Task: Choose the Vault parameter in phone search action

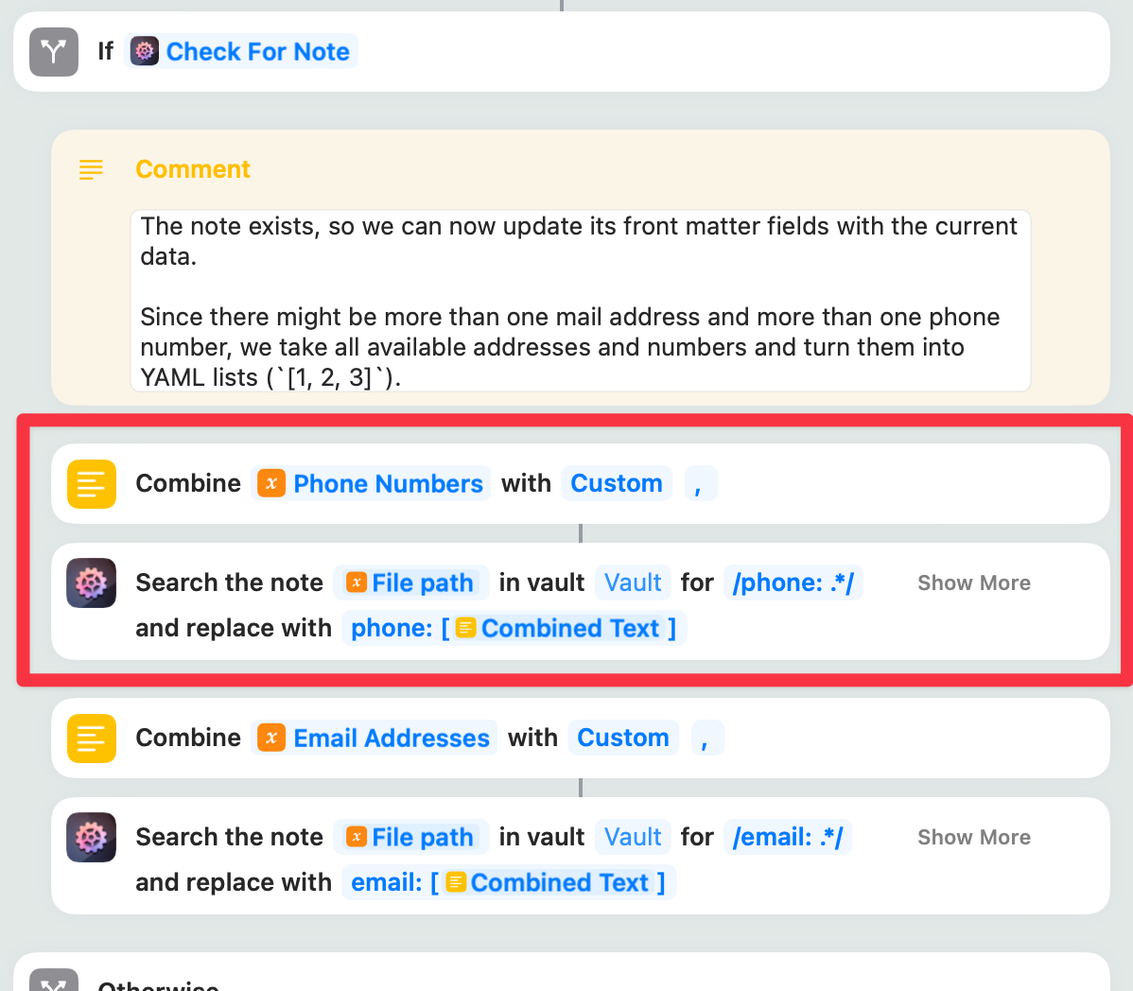Action: tap(633, 583)
